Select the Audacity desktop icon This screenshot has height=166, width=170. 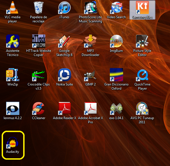[x=13, y=143]
